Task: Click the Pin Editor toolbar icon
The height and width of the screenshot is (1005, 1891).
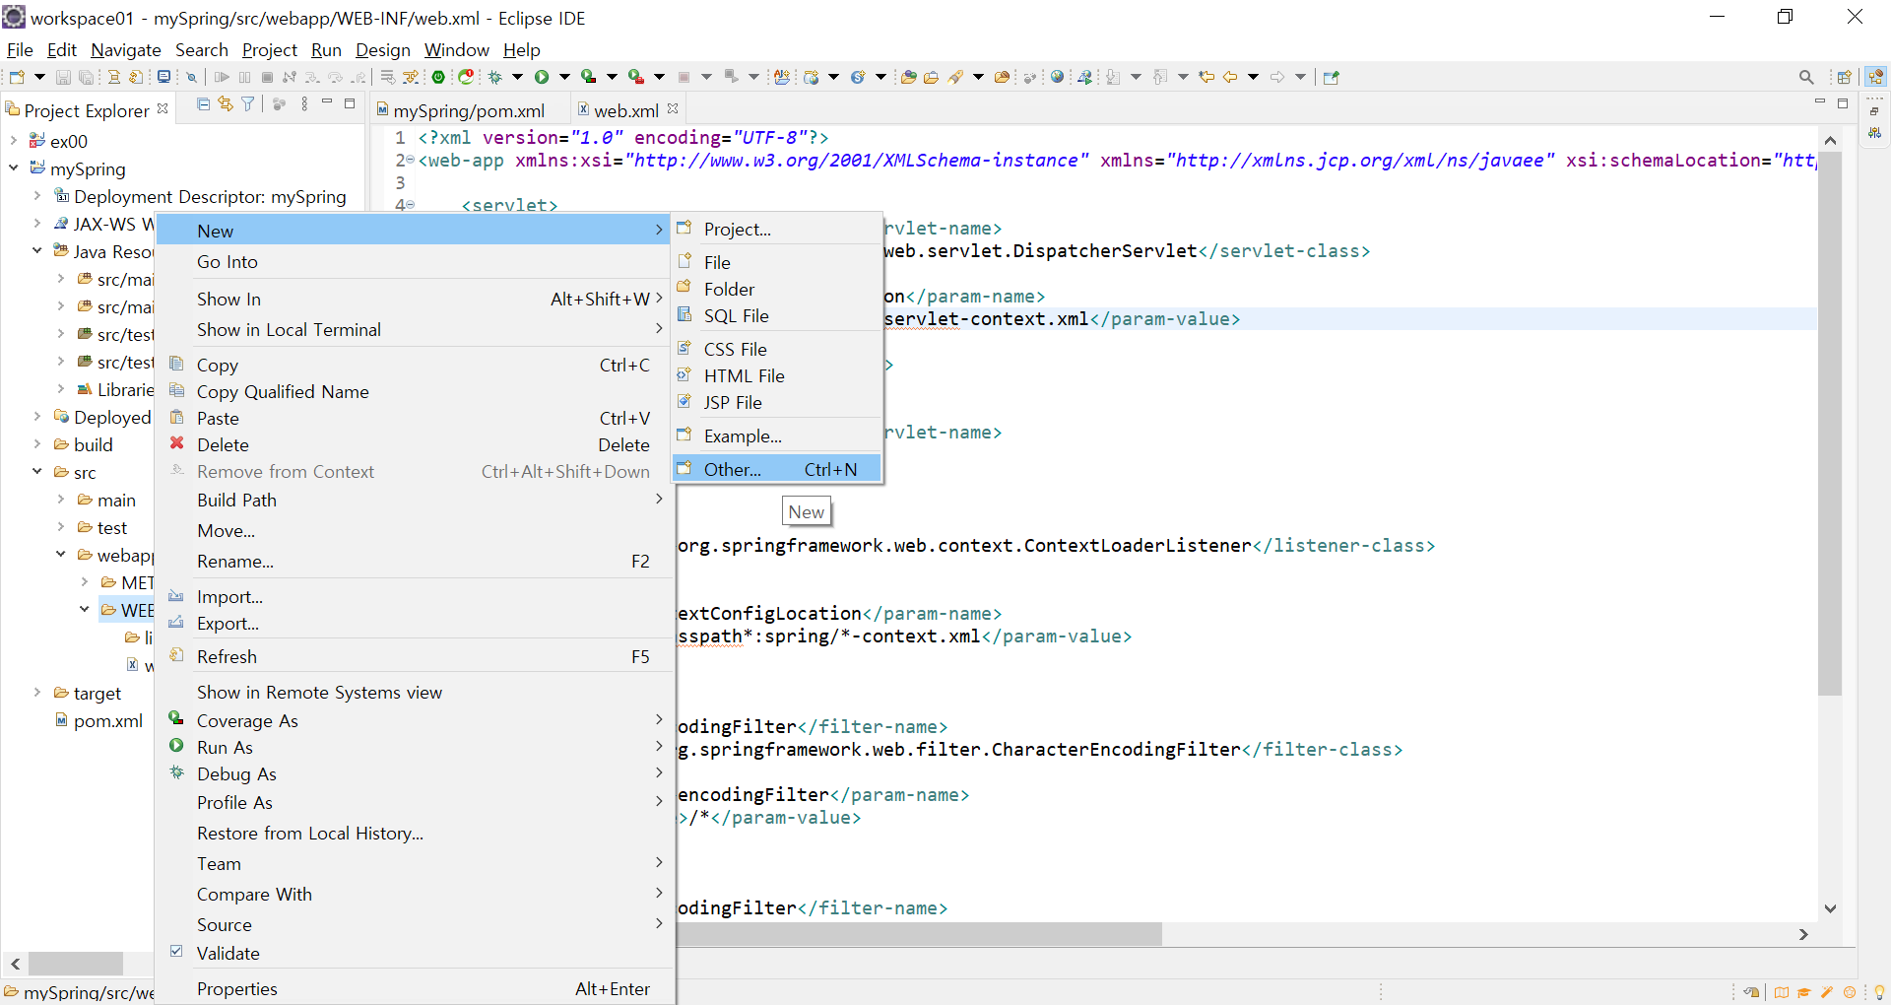Action: tap(1331, 77)
